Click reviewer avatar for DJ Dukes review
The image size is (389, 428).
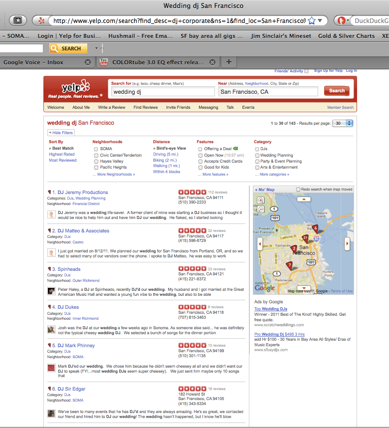51,329
